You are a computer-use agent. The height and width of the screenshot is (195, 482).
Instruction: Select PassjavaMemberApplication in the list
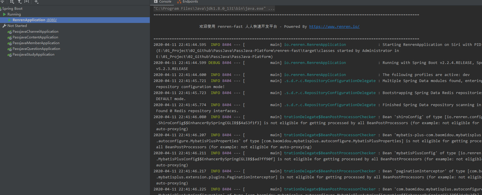click(36, 43)
